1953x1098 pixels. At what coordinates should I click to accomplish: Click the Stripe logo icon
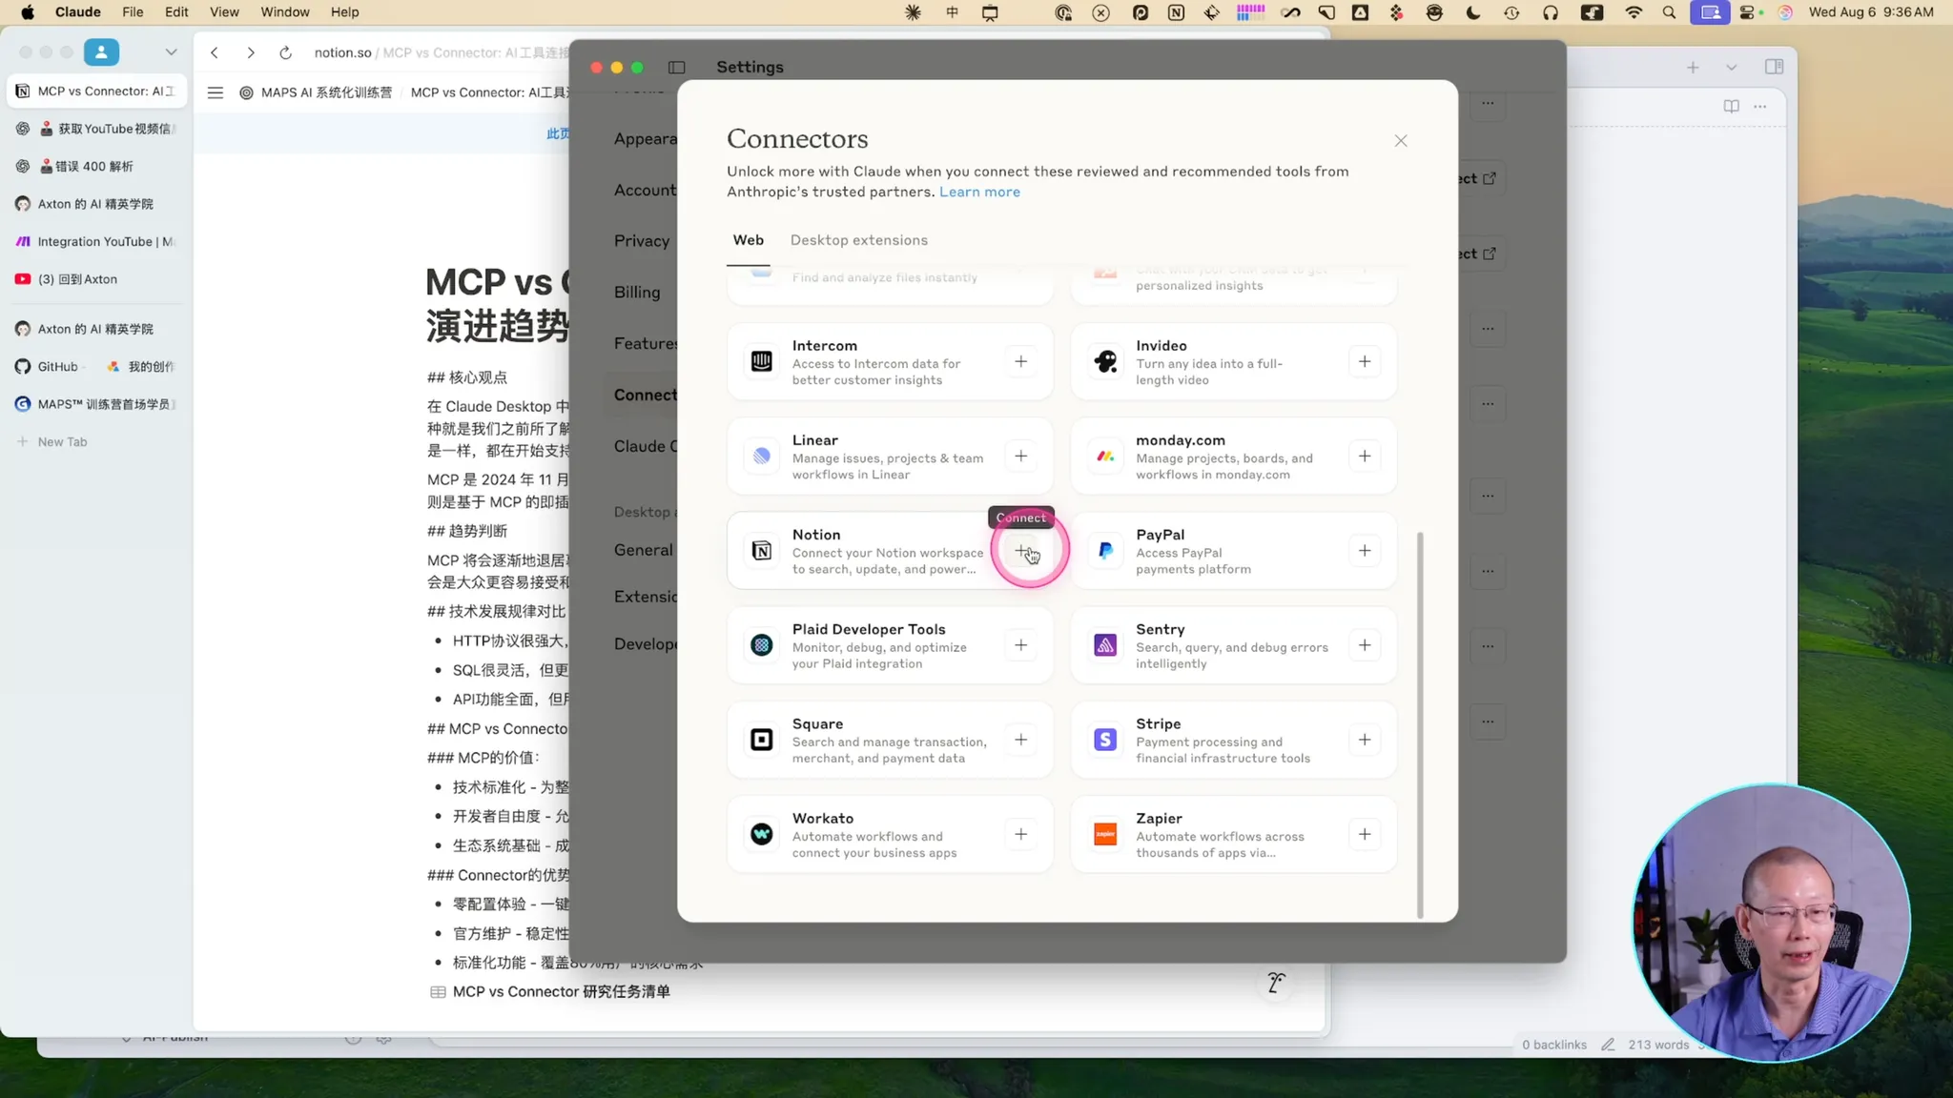click(x=1105, y=740)
